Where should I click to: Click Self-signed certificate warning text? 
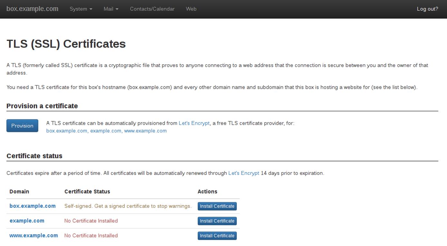pyautogui.click(x=128, y=206)
